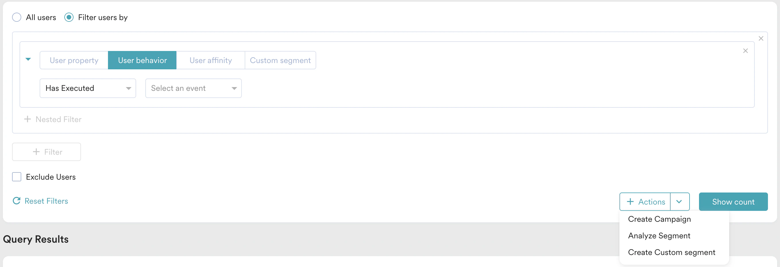Open the Has Executed dropdown
The image size is (780, 267).
88,88
